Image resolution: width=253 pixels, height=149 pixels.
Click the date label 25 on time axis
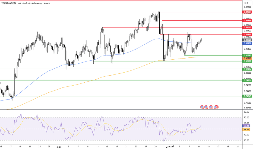point(40,147)
